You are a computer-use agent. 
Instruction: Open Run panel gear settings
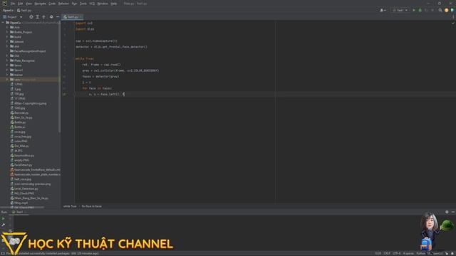tap(447, 212)
